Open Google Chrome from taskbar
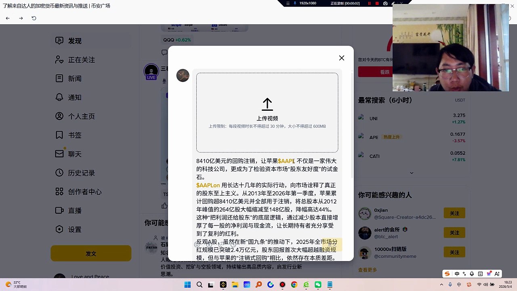The height and width of the screenshot is (291, 517). [x=294, y=285]
